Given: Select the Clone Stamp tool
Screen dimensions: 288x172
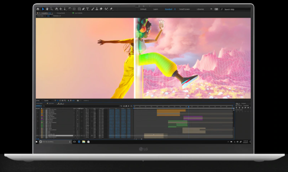Looking at the screenshot, I should coord(97,9).
